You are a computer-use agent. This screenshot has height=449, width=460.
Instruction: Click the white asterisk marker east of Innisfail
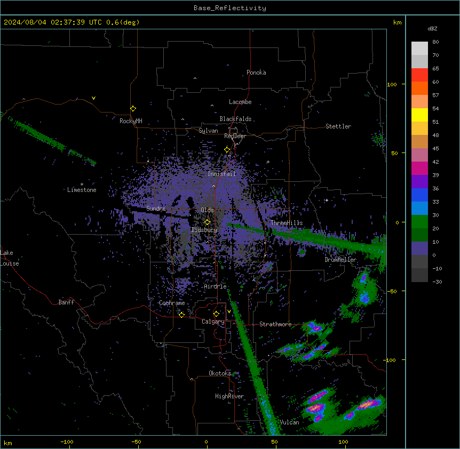click(x=268, y=162)
